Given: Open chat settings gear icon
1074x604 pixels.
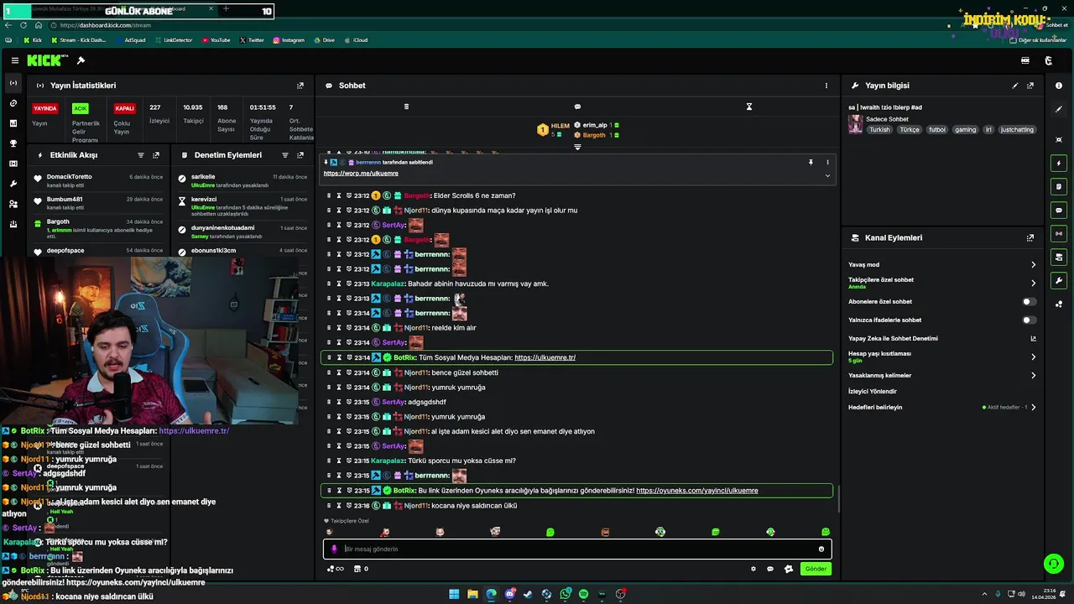Looking at the screenshot, I should (753, 569).
